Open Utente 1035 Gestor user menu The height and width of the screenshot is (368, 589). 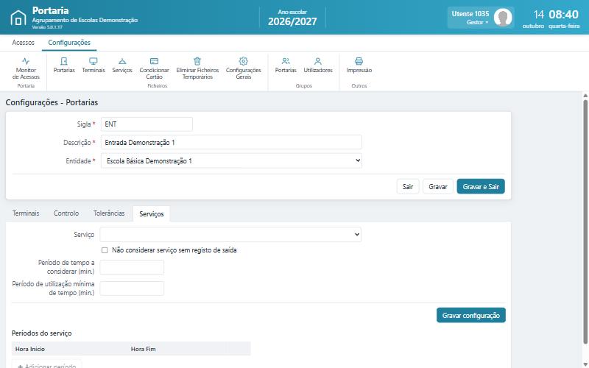pos(481,18)
